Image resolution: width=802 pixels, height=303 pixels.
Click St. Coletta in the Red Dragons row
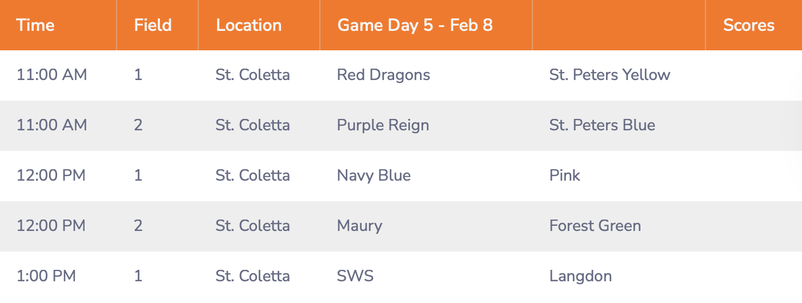[252, 75]
